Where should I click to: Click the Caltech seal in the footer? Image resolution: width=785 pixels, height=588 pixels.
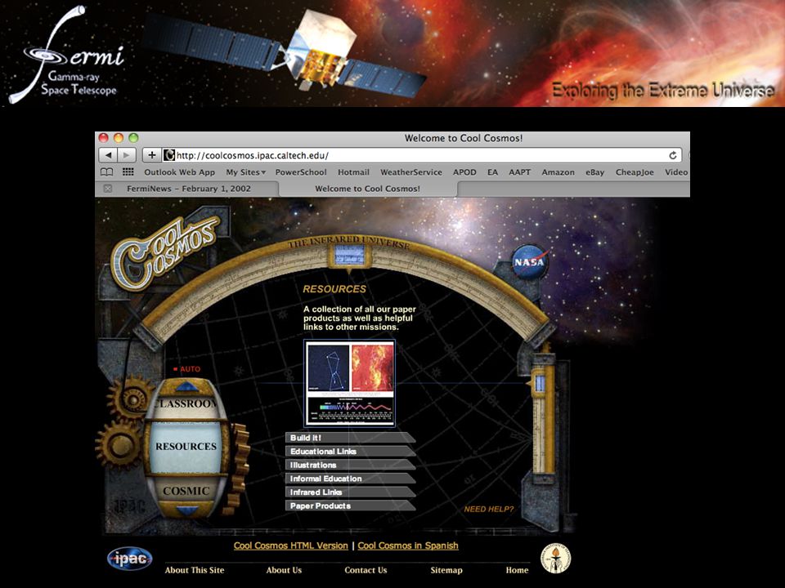point(555,559)
